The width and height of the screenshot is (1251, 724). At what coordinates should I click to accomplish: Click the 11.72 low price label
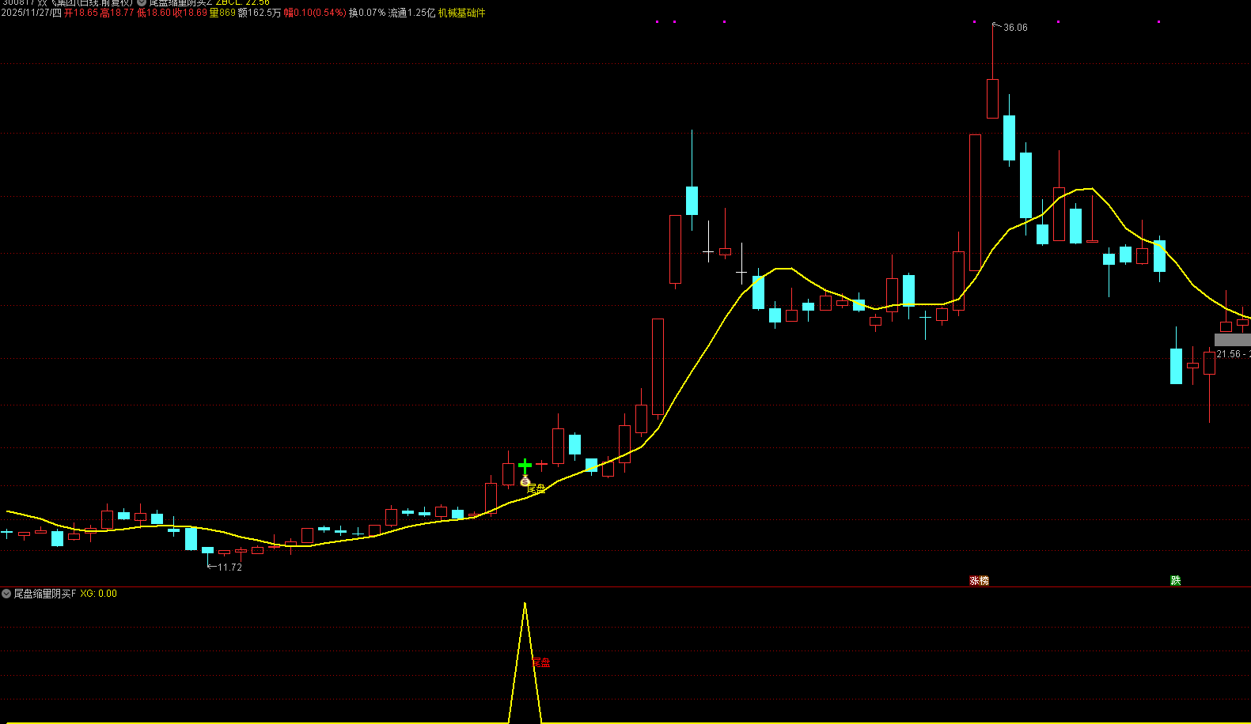point(229,568)
